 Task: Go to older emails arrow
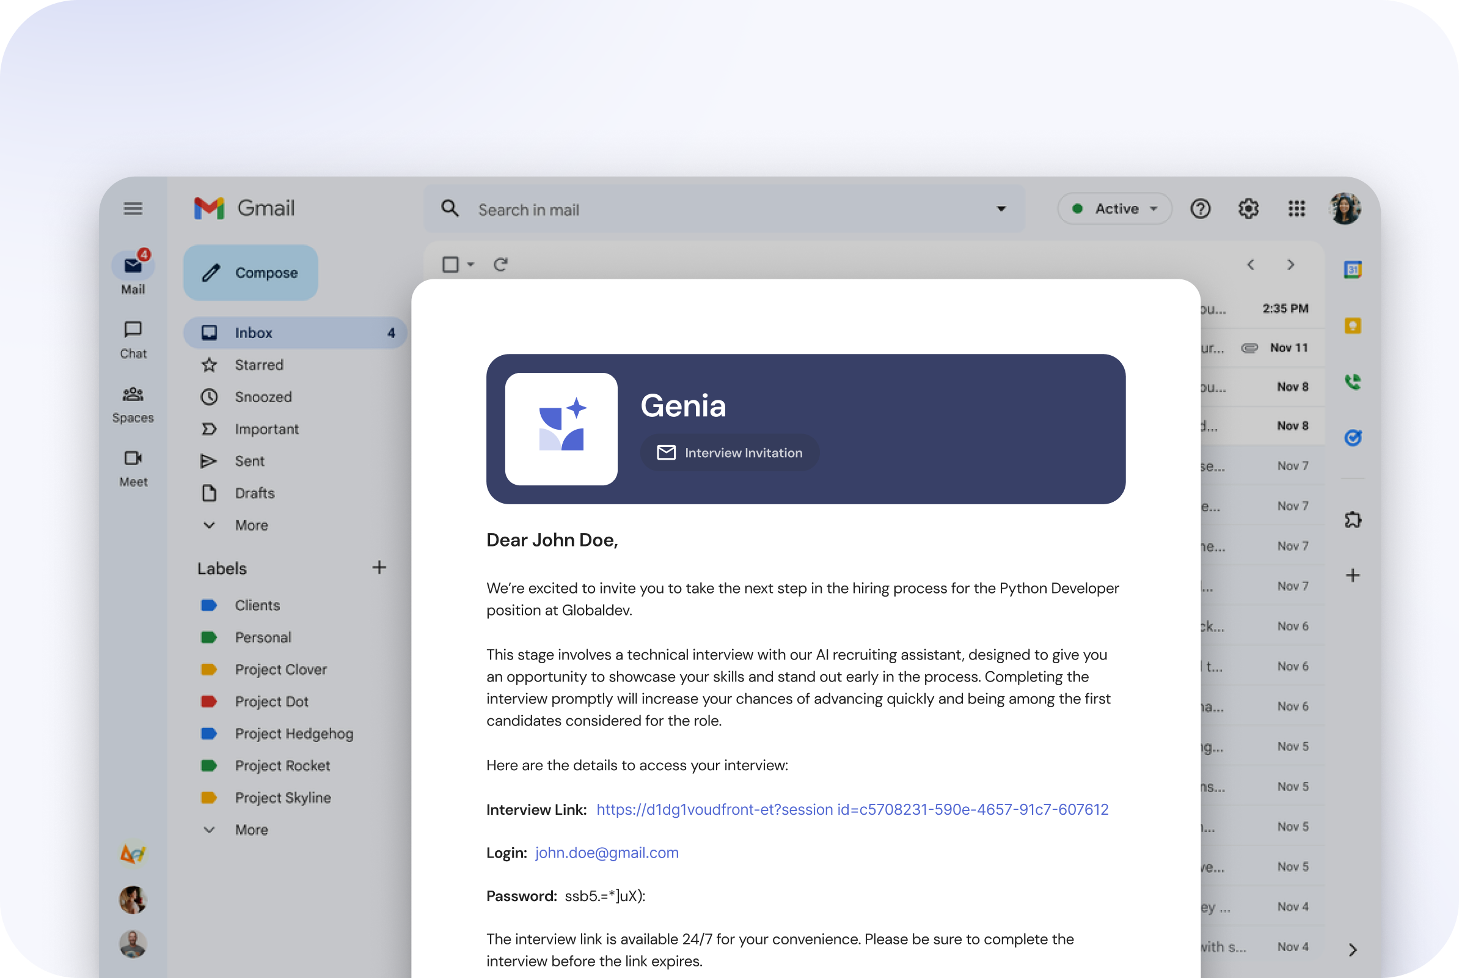coord(1290,265)
